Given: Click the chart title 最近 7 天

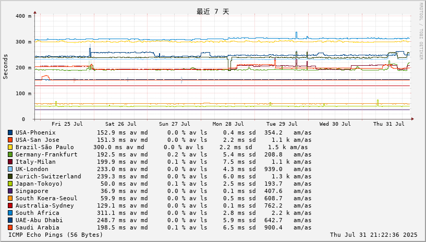Looking at the screenshot, I should click(x=213, y=11).
